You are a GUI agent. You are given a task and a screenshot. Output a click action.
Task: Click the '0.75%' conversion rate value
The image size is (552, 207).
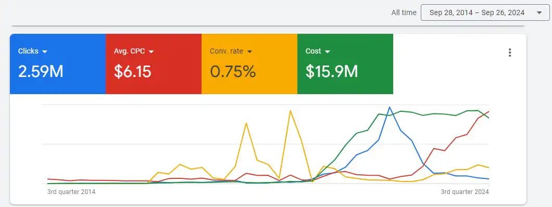click(x=233, y=71)
